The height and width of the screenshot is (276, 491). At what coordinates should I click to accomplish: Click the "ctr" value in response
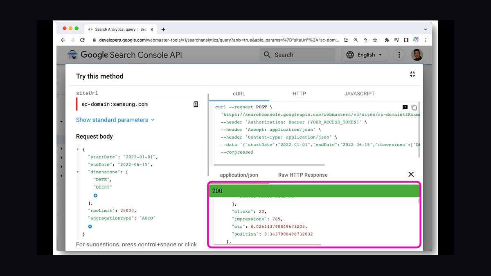(x=278, y=227)
